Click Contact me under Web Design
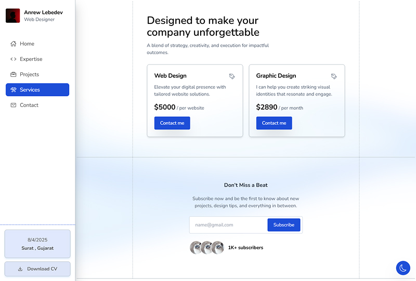This screenshot has height=281, width=416. coord(172,123)
